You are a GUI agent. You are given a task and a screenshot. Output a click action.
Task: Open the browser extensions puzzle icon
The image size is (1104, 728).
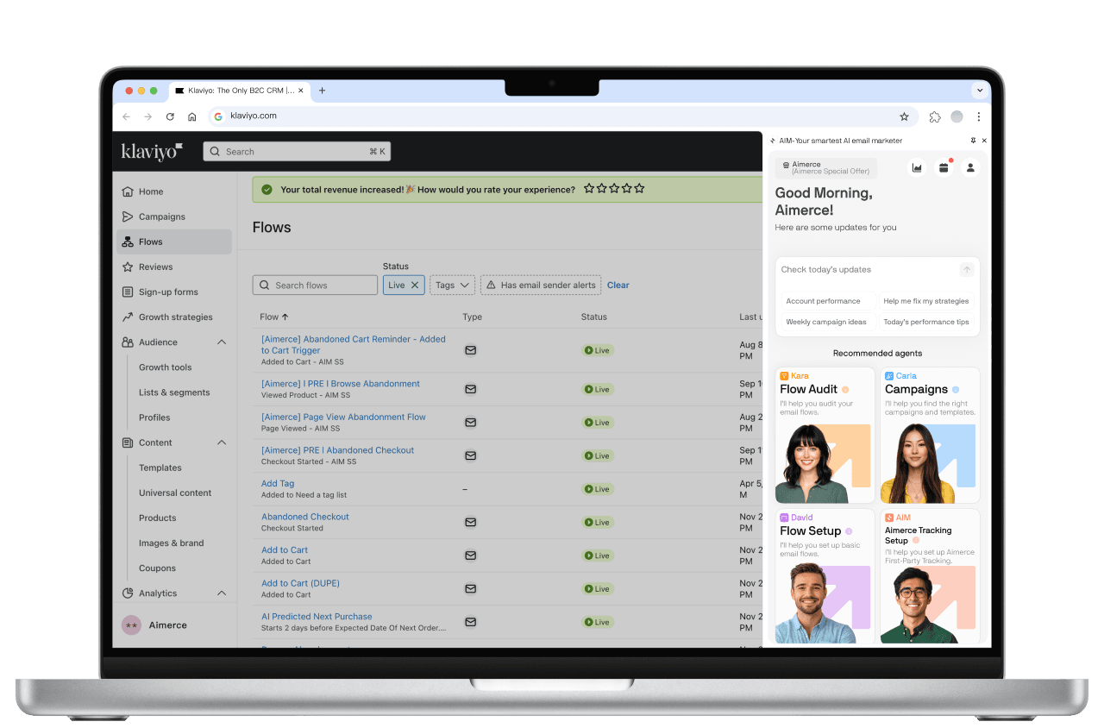(935, 116)
